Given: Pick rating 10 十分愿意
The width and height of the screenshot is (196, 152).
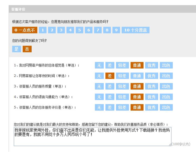Looking at the screenshot, I should 135,30.
